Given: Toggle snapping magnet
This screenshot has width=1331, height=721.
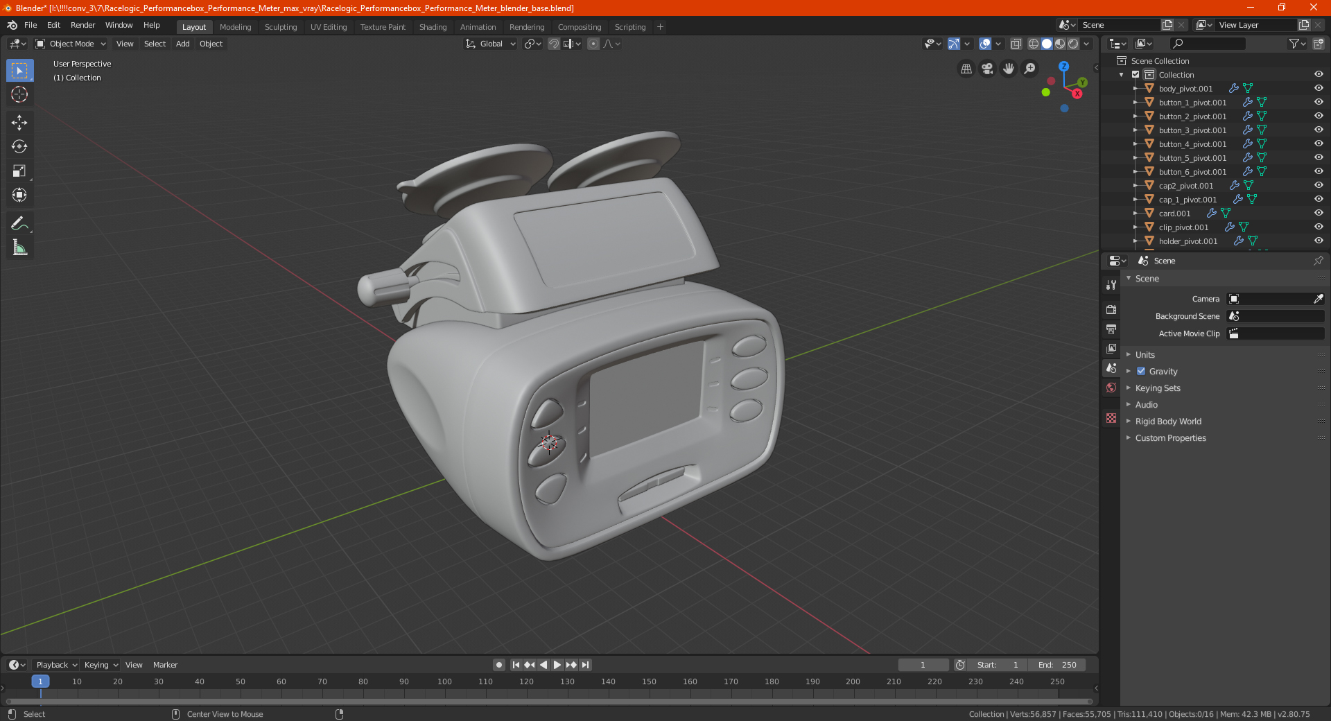Looking at the screenshot, I should (x=553, y=44).
